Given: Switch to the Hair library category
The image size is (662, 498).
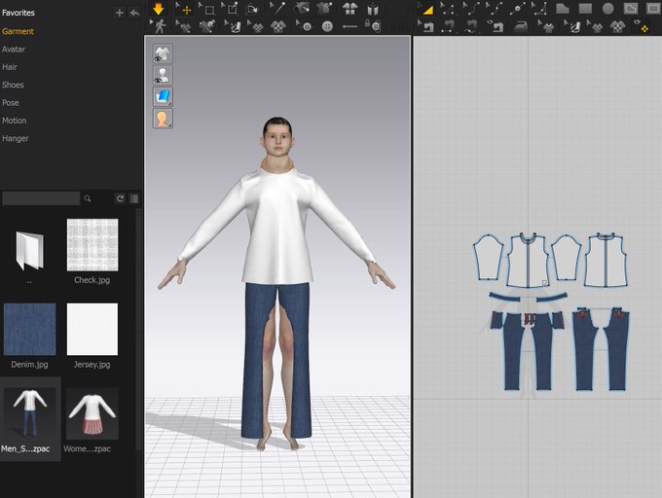Looking at the screenshot, I should pos(10,67).
